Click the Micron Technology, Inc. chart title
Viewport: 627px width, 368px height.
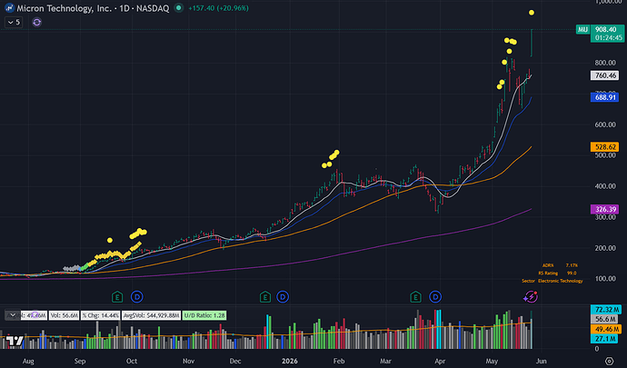click(x=64, y=8)
